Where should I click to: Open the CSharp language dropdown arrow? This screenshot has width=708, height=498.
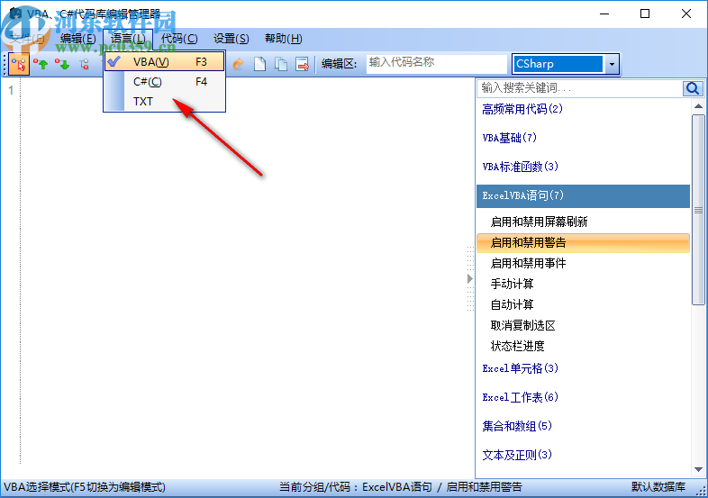pos(612,64)
